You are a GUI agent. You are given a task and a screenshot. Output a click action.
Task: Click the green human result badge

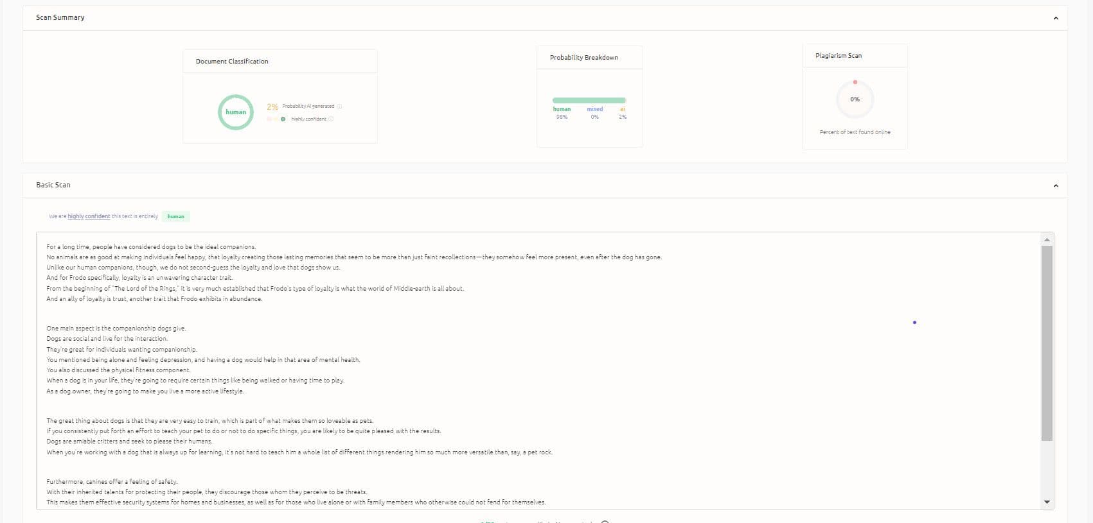click(x=175, y=216)
